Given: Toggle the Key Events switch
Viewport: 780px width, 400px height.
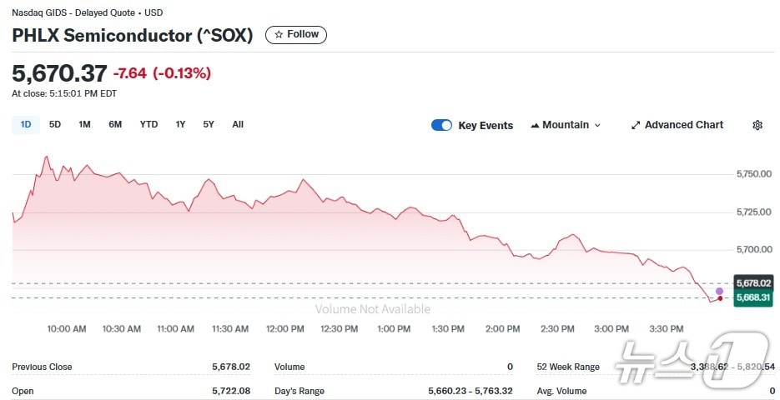Looking at the screenshot, I should pos(441,125).
